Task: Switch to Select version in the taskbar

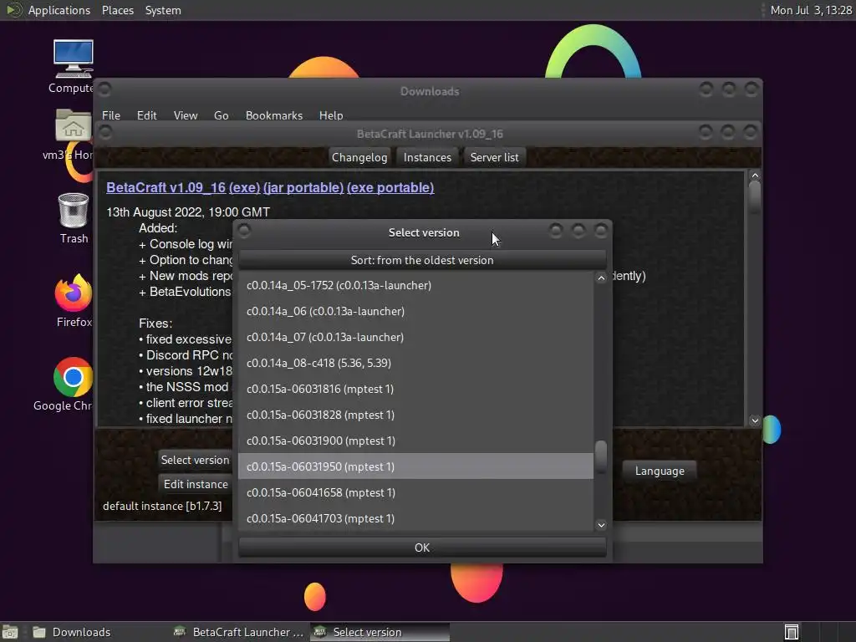Action: click(x=380, y=632)
